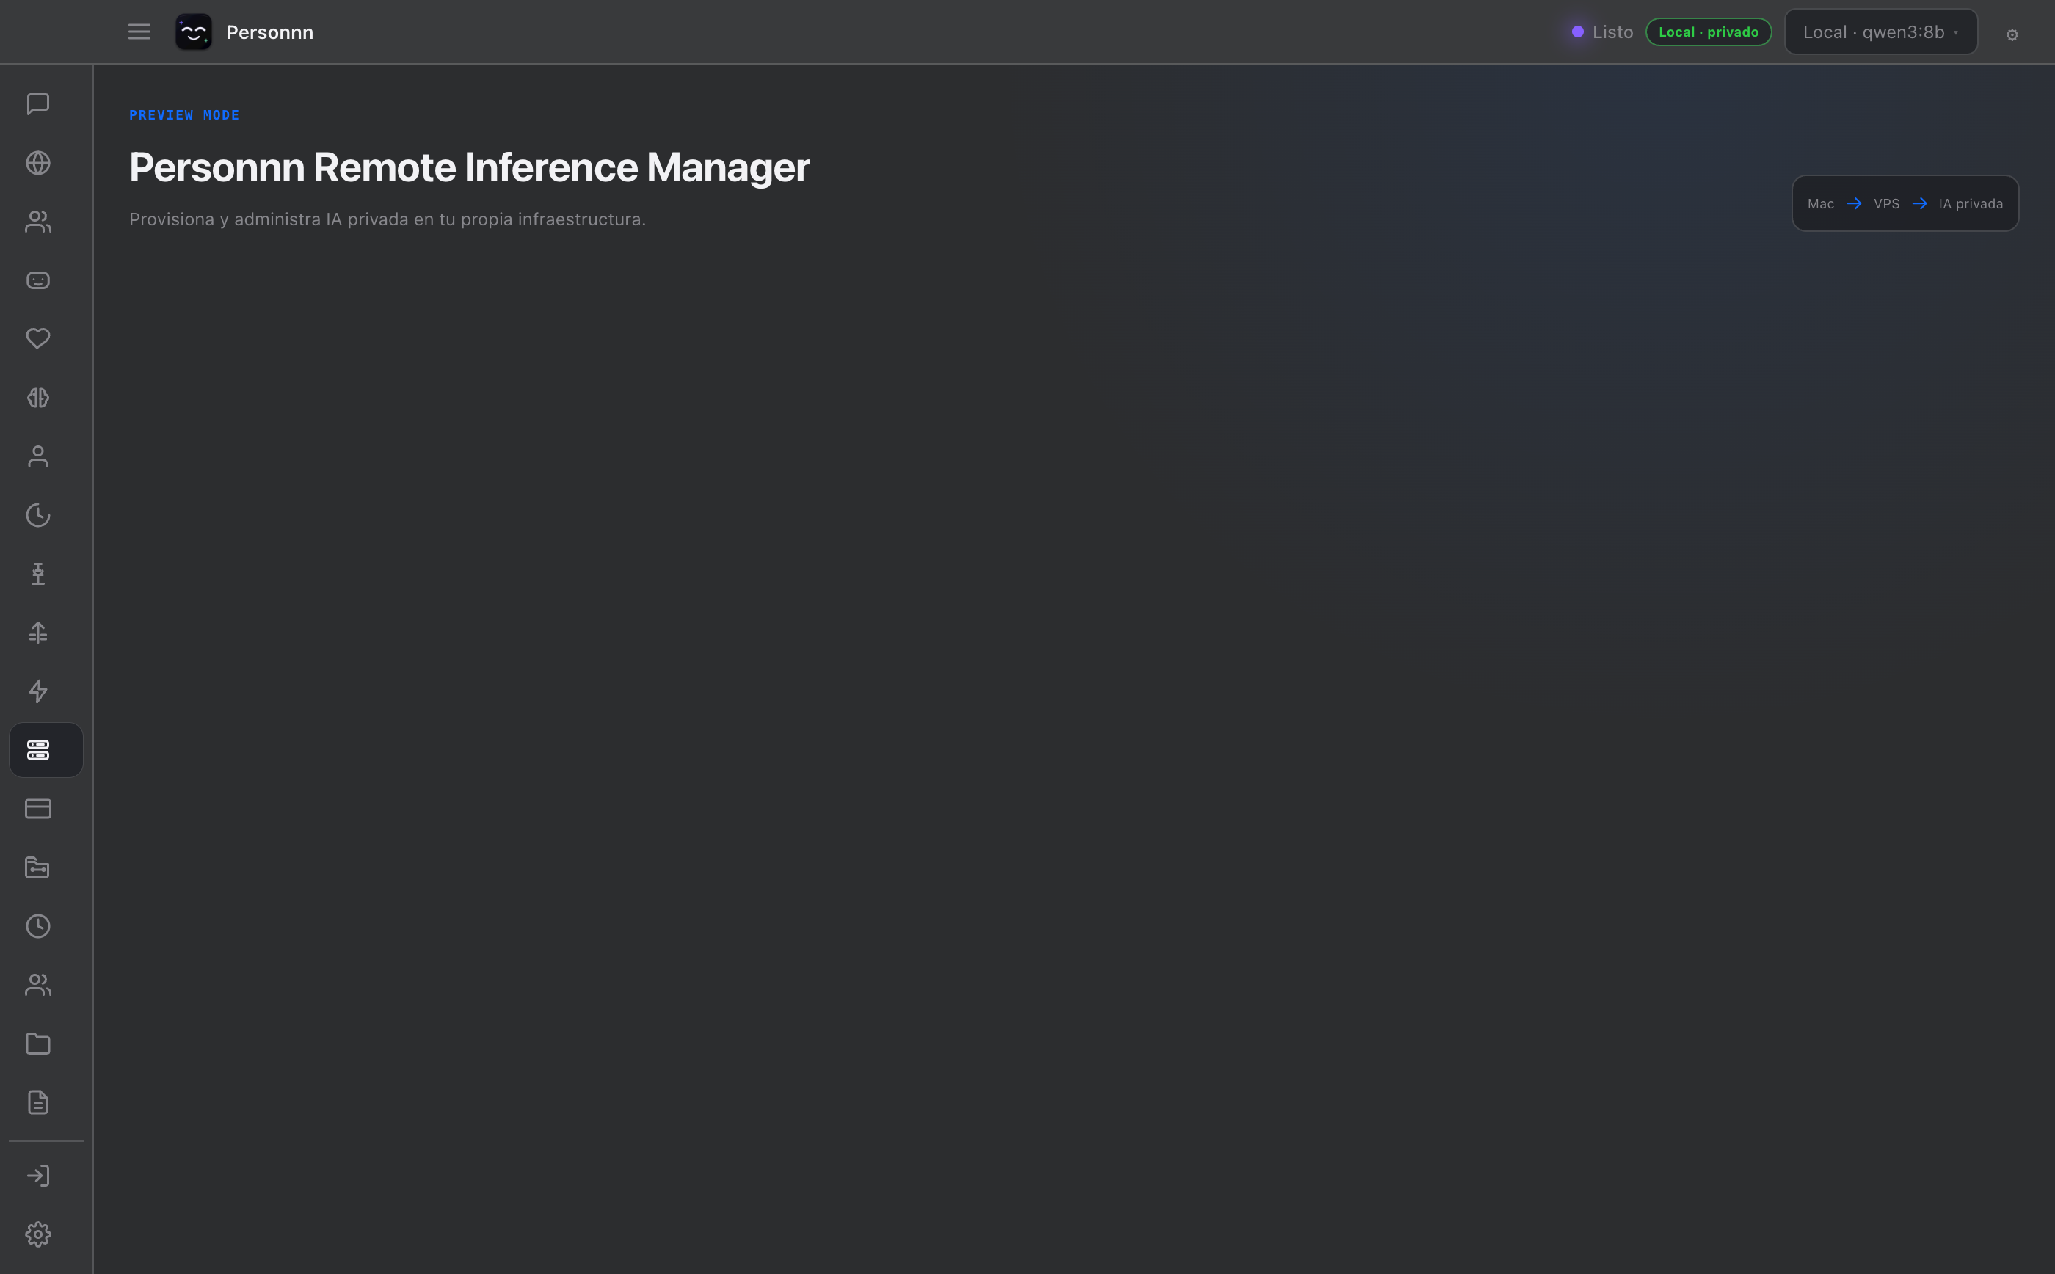Click the Local · privado badge
2055x1274 pixels.
pos(1708,32)
